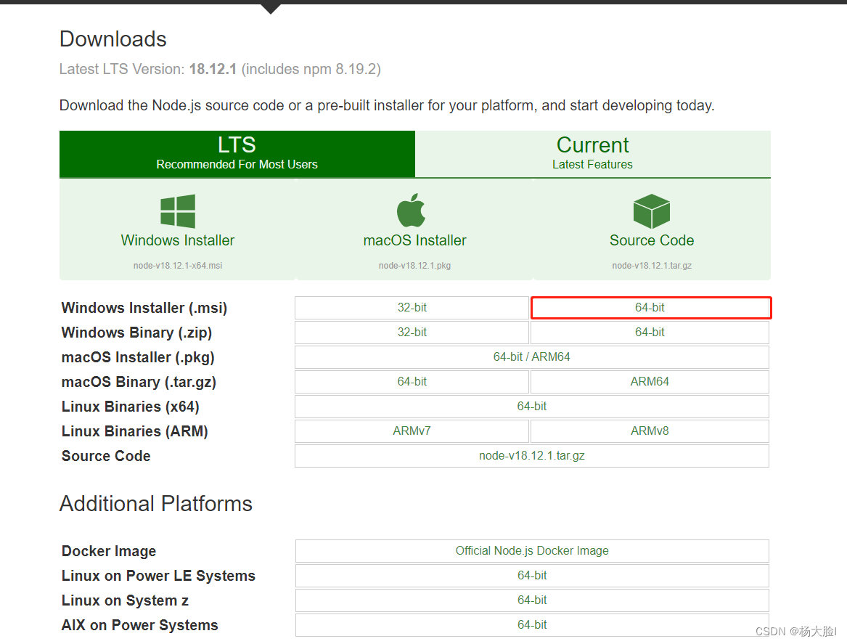This screenshot has width=847, height=644.
Task: Click node-v18.12.1-x64.msi file name
Action: [x=178, y=266]
